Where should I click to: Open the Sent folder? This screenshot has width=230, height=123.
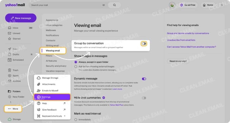tap(15, 49)
